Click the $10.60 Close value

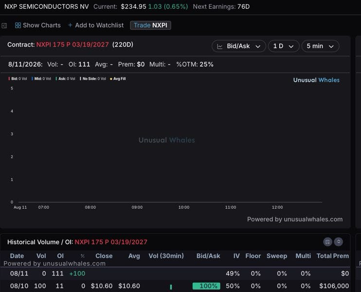[x=102, y=286]
